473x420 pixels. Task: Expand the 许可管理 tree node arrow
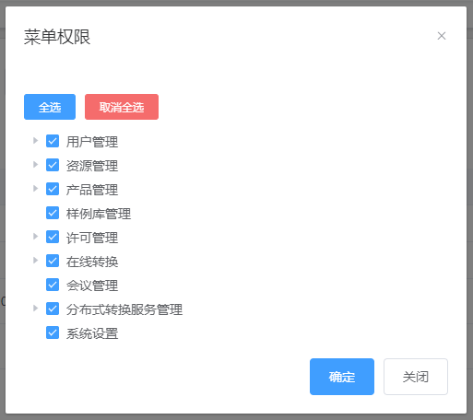coord(36,237)
